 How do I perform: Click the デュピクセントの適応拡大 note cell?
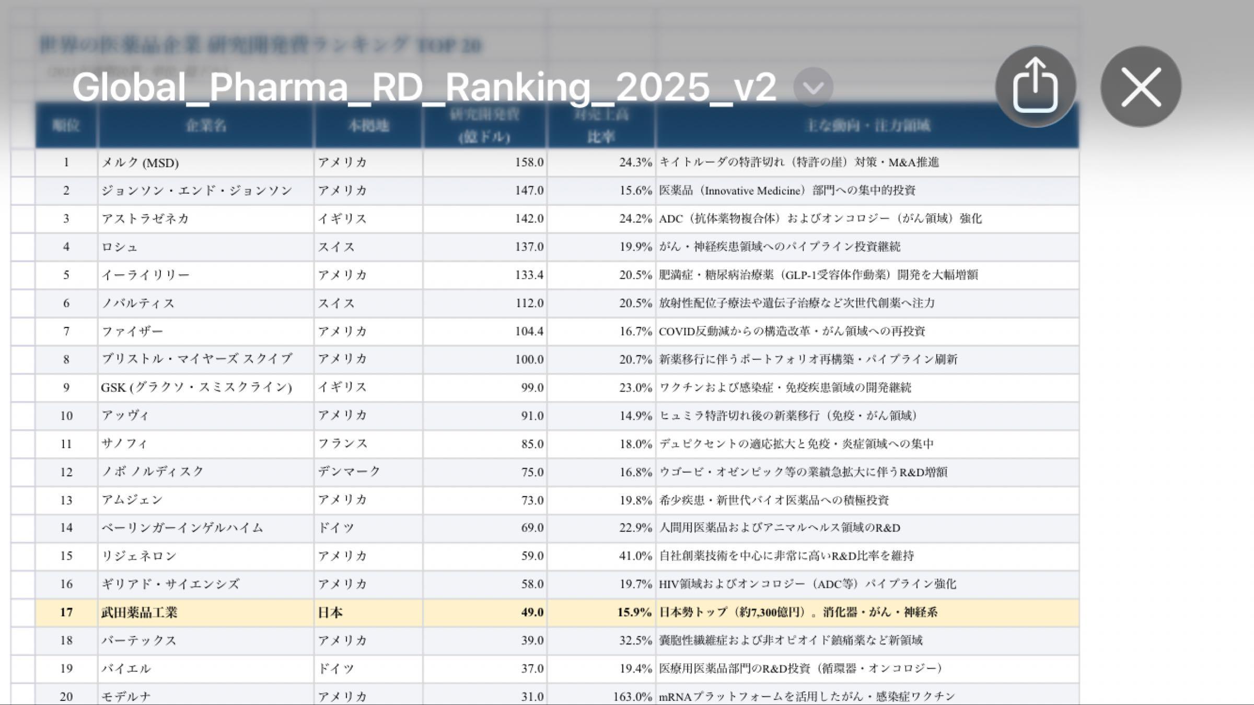tap(867, 444)
